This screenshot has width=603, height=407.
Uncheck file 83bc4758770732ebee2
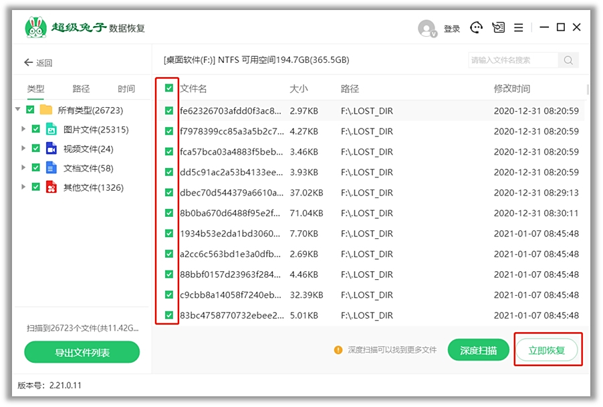[x=169, y=315]
